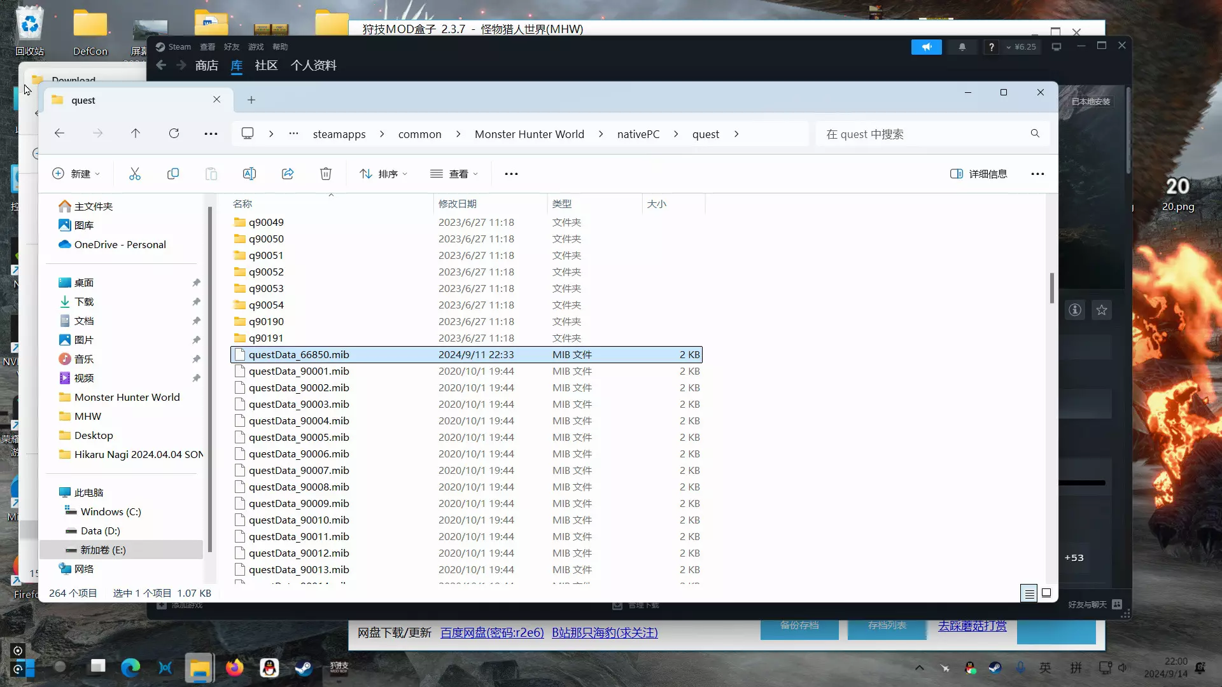Add a new Explorer tab
Image resolution: width=1222 pixels, height=687 pixels.
click(251, 100)
